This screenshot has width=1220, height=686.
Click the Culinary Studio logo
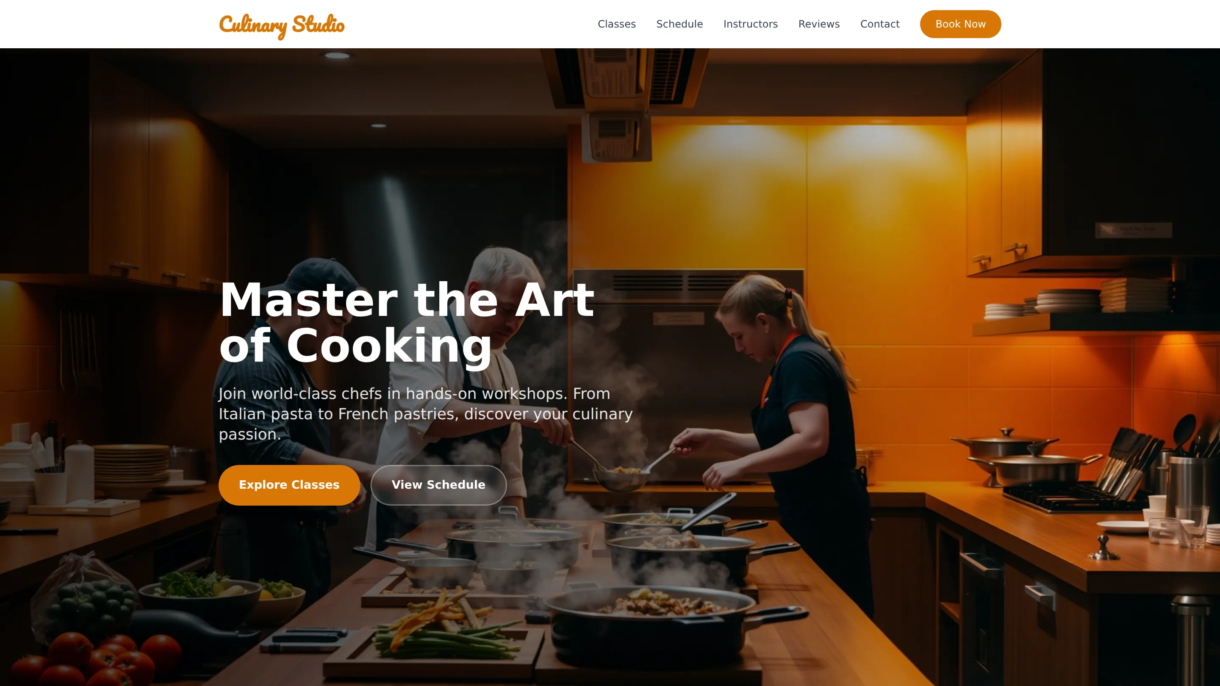pyautogui.click(x=281, y=25)
